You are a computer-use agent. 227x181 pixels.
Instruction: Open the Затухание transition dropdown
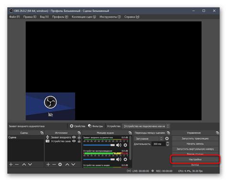point(148,138)
